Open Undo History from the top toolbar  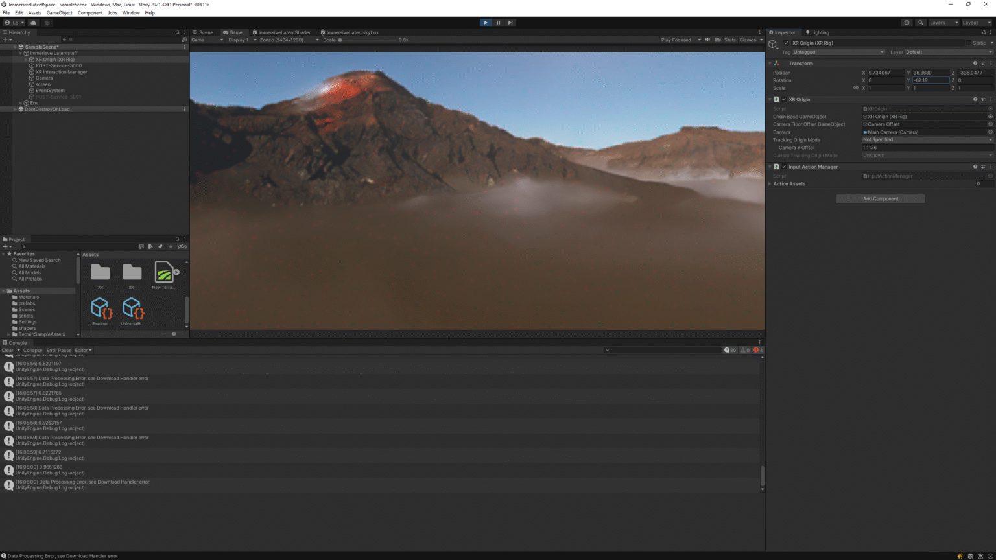pos(907,23)
